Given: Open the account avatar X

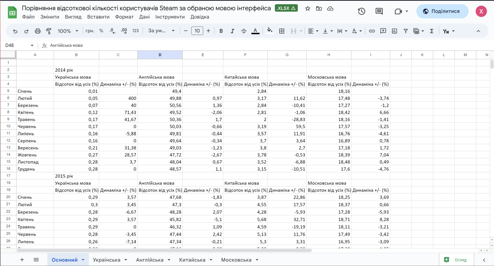Looking at the screenshot, I should coord(481,11).
